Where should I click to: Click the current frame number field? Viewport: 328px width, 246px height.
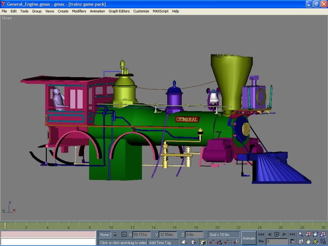[x=277, y=241]
